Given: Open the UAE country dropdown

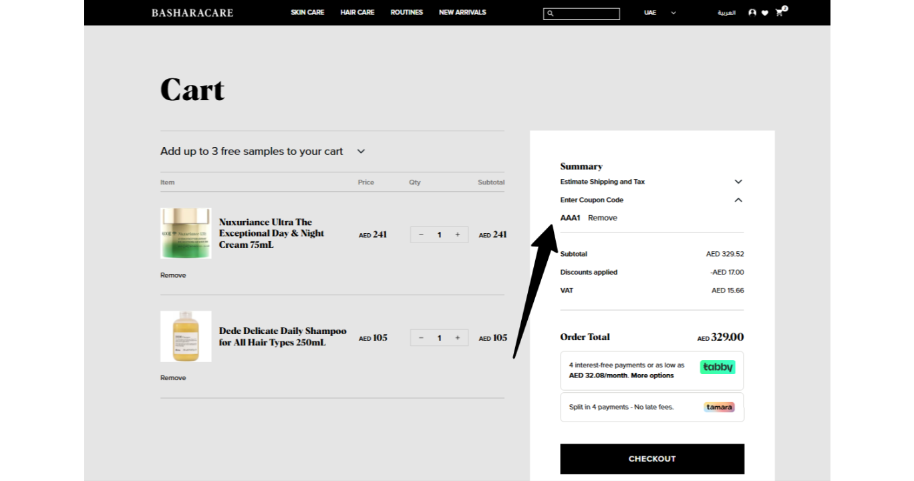Looking at the screenshot, I should pyautogui.click(x=660, y=13).
